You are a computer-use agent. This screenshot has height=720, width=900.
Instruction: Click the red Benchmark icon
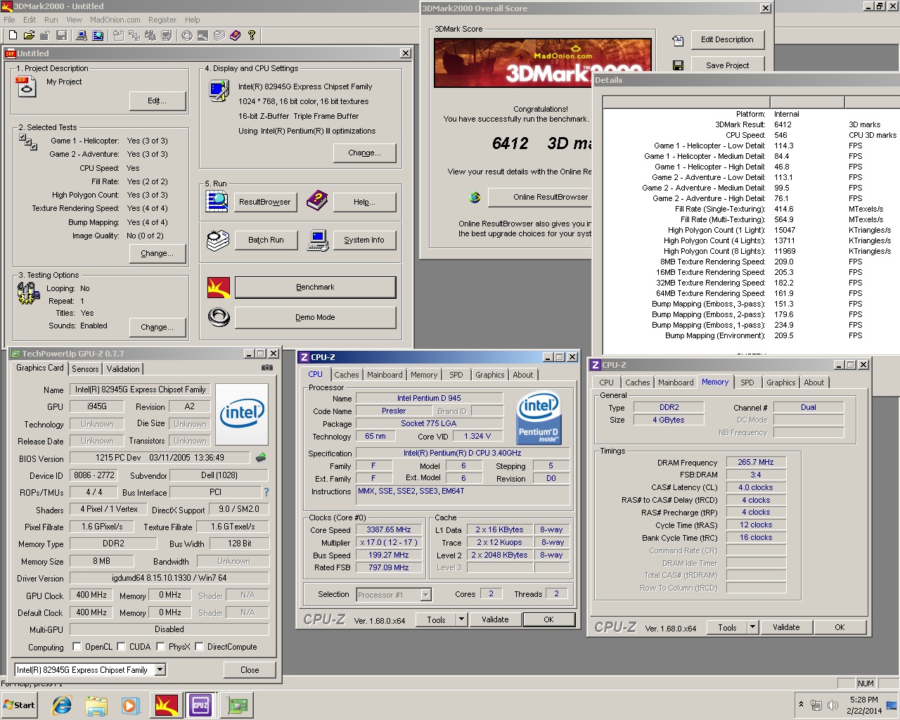[219, 287]
